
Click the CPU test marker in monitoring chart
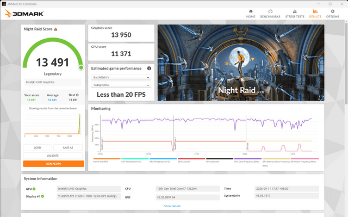click(247, 146)
